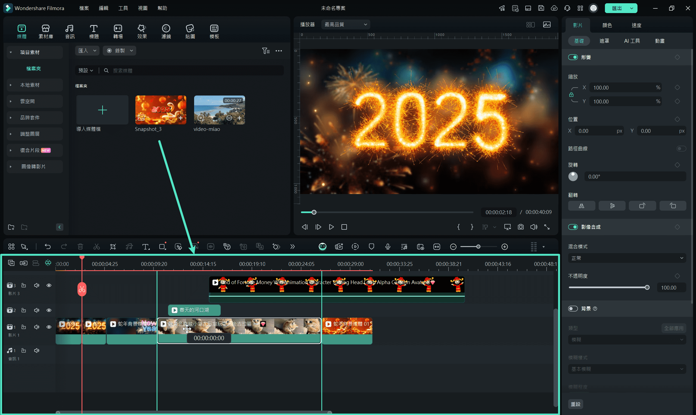Open the 濾鏡 filters panel
This screenshot has width=696, height=415.
click(166, 32)
